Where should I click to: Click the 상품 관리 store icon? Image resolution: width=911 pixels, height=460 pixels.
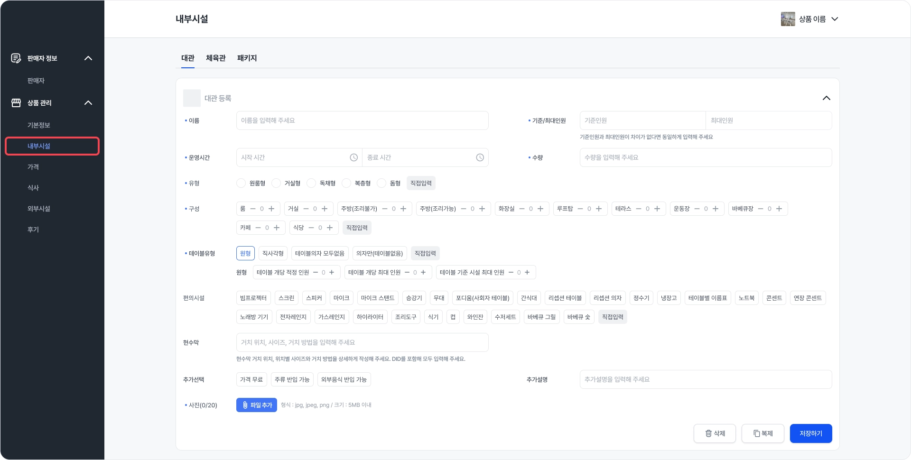[x=16, y=103]
